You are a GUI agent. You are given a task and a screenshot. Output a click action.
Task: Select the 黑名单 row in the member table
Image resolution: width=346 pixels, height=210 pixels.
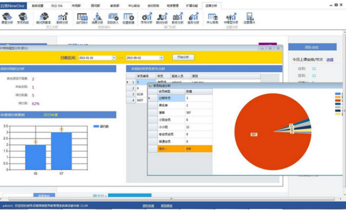(x=180, y=105)
